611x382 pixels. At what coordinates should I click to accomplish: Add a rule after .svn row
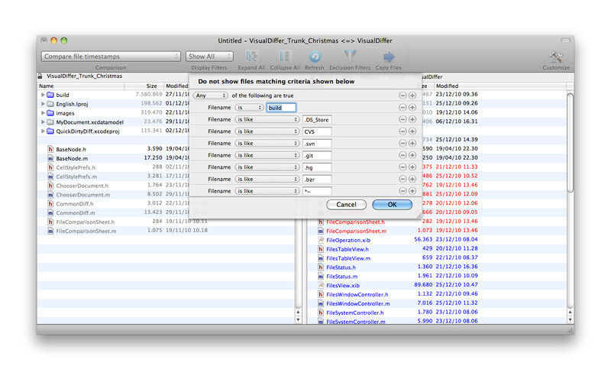tap(412, 144)
